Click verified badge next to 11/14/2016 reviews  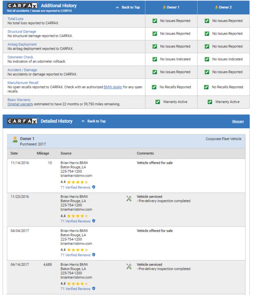click(x=94, y=187)
